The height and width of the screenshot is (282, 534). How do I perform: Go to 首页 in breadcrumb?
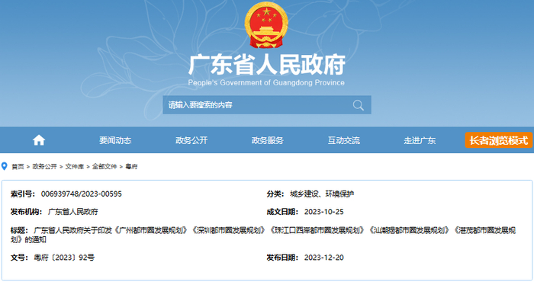click(18, 166)
